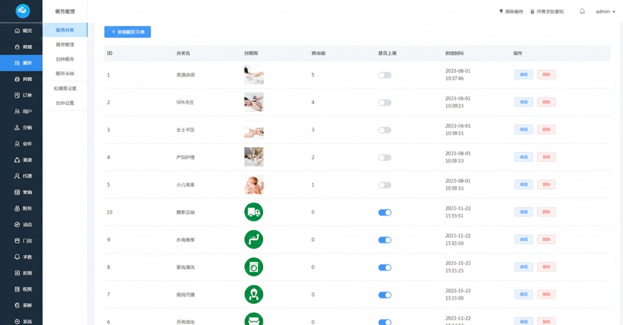Open the admin account dropdown
This screenshot has width=623, height=325.
point(605,12)
